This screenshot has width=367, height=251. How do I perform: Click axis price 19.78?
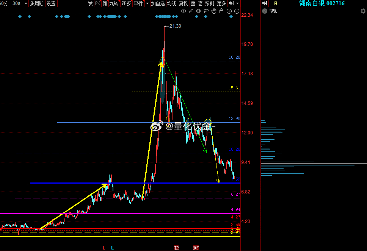[247, 44]
